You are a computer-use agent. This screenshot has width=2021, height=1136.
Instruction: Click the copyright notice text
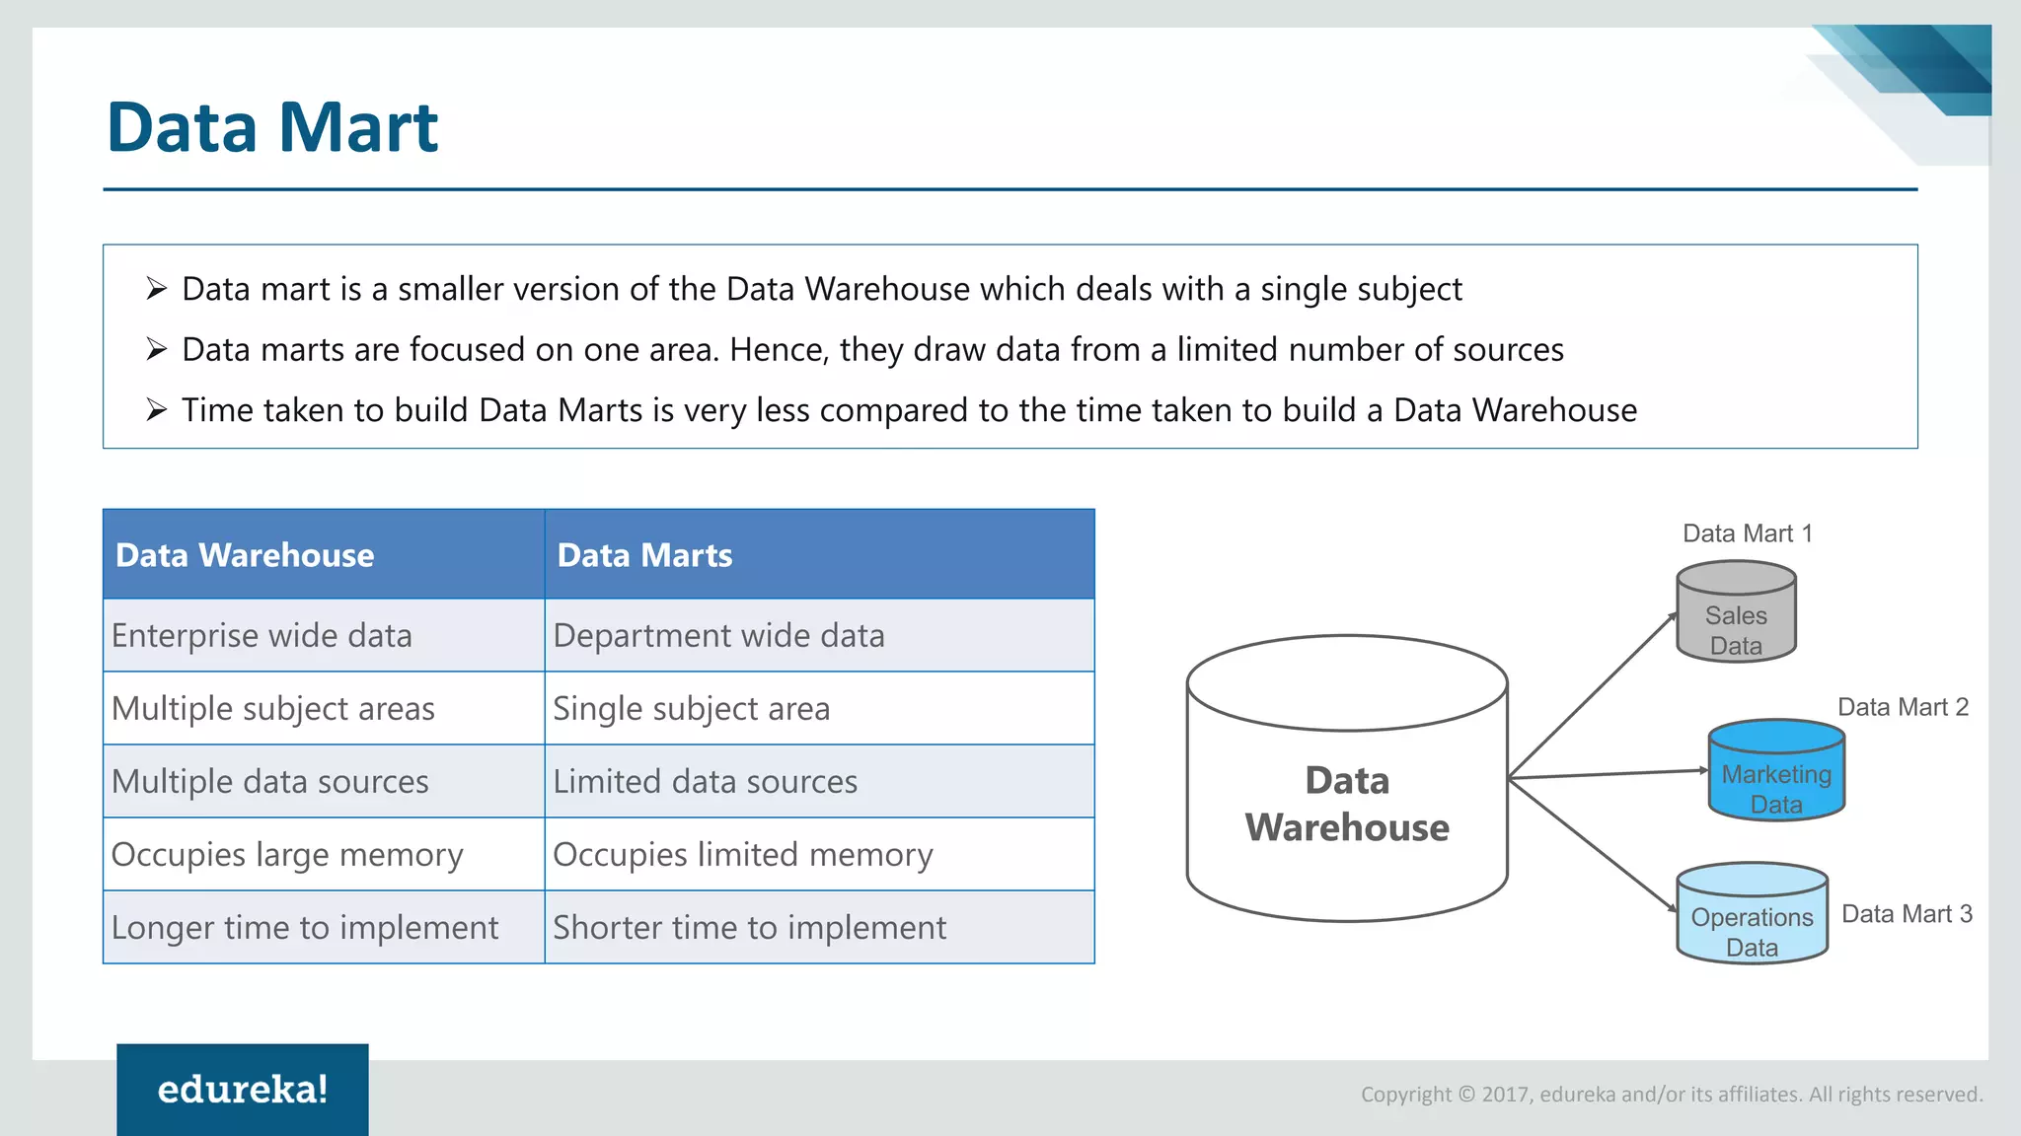pyautogui.click(x=1672, y=1094)
